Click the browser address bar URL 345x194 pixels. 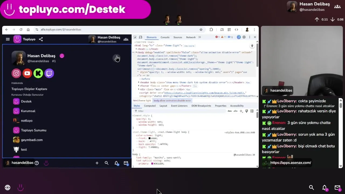point(61,30)
